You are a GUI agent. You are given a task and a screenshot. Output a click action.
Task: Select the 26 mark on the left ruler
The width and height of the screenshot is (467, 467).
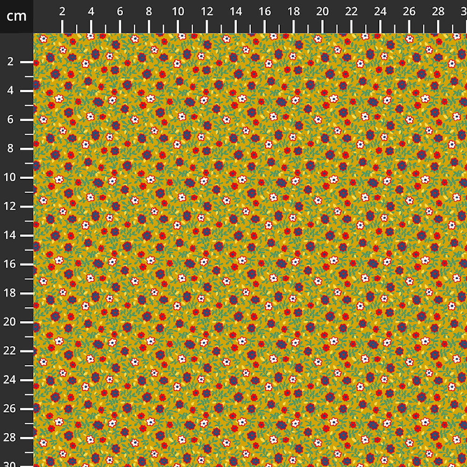(10, 409)
